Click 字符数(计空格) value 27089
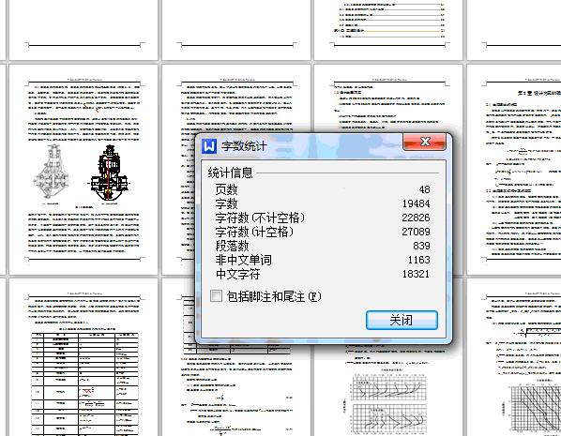Image resolution: width=561 pixels, height=436 pixels. 416,232
